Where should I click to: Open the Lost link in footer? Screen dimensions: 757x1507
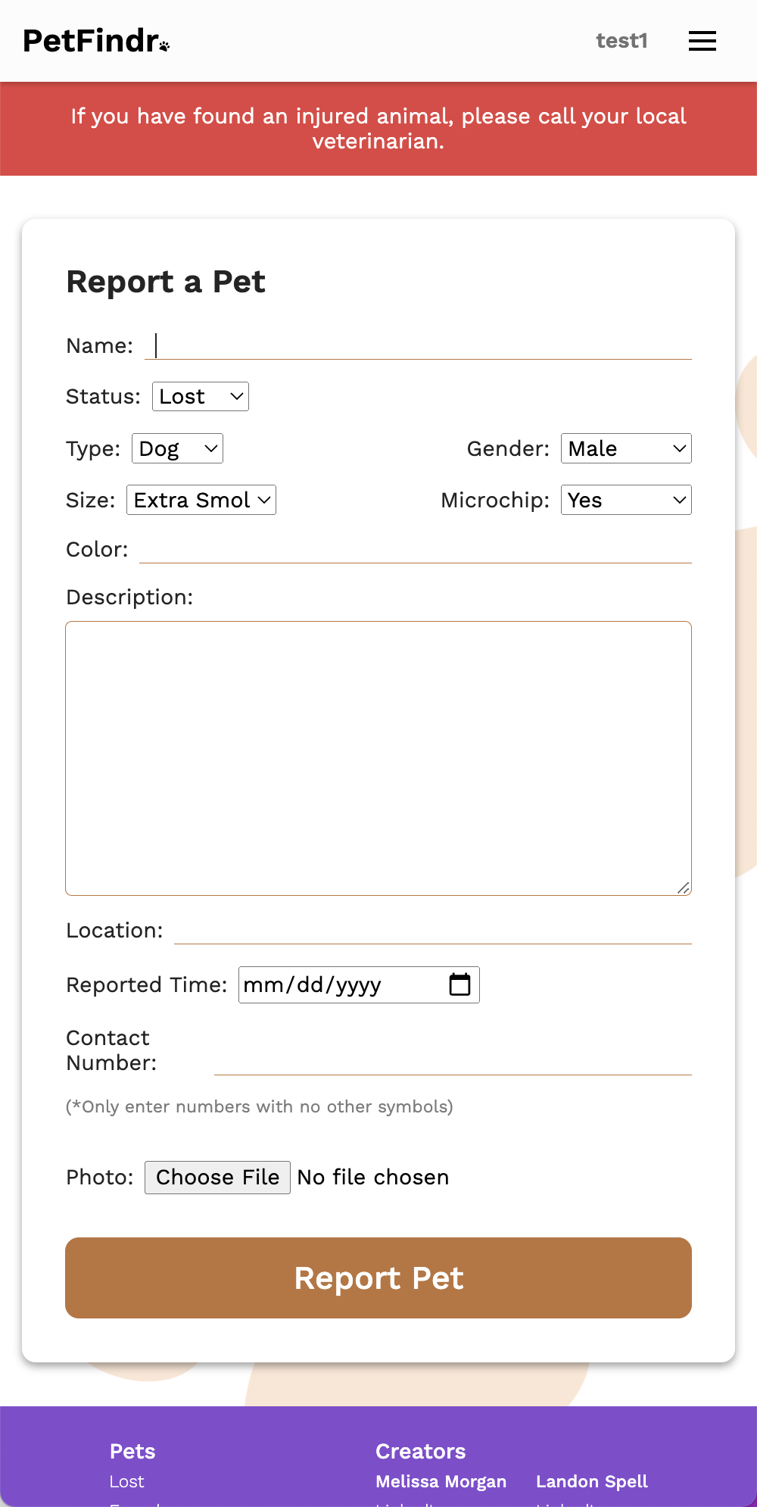pos(126,1481)
